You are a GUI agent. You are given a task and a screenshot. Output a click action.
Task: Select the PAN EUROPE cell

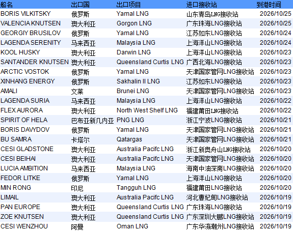point(20,207)
